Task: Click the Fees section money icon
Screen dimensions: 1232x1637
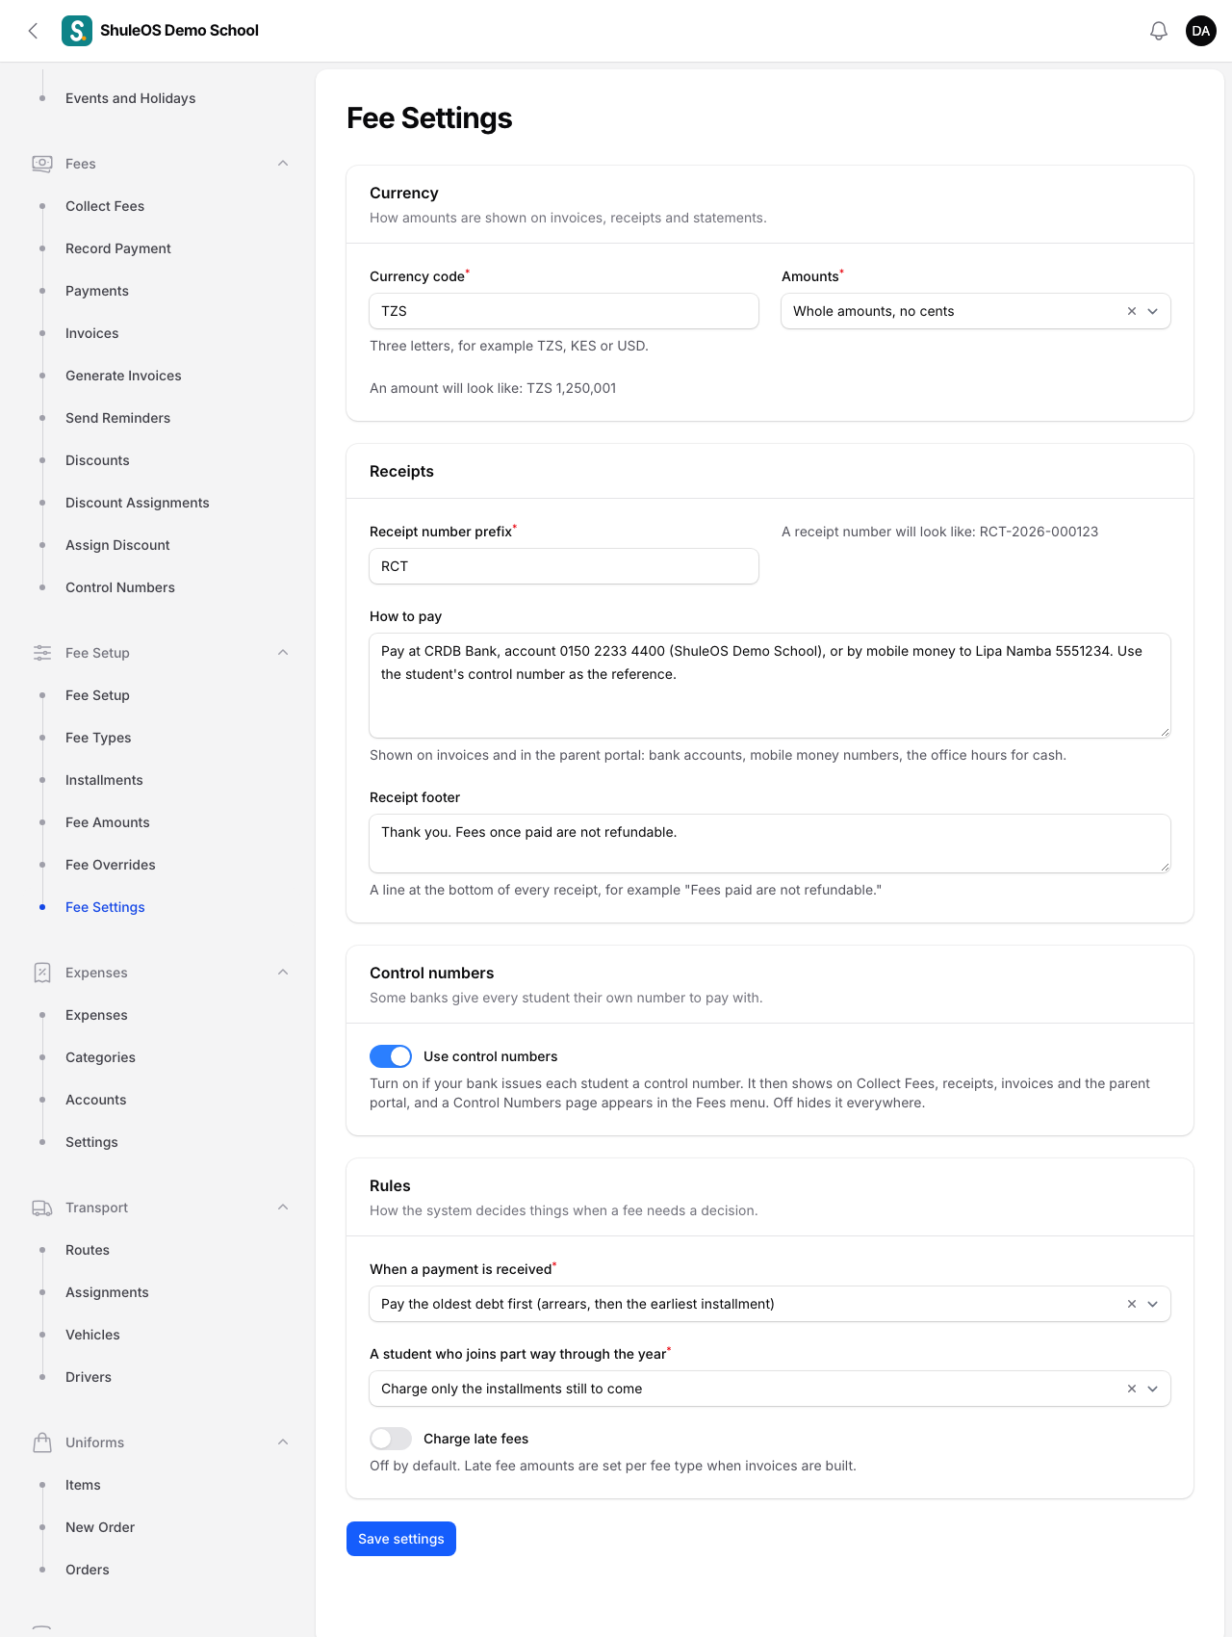Action: (x=42, y=164)
